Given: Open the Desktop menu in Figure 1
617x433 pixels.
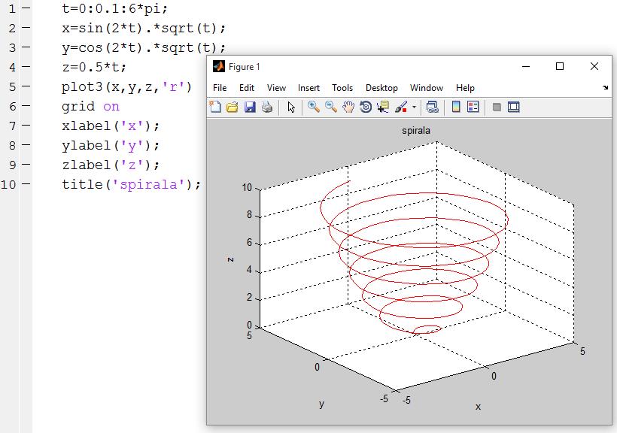Looking at the screenshot, I should [x=381, y=88].
